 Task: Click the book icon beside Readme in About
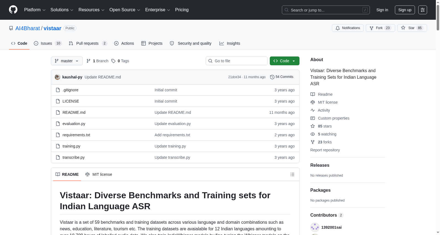pos(313,94)
